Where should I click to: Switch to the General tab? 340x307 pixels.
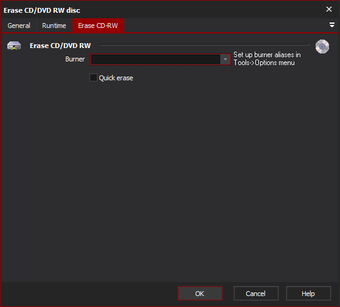19,26
